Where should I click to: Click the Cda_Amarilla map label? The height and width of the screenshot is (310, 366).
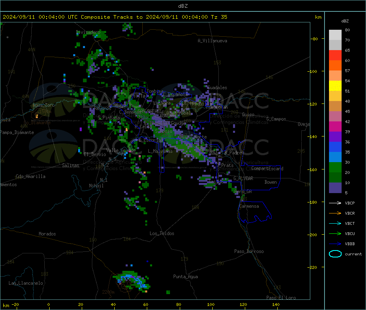30,176
